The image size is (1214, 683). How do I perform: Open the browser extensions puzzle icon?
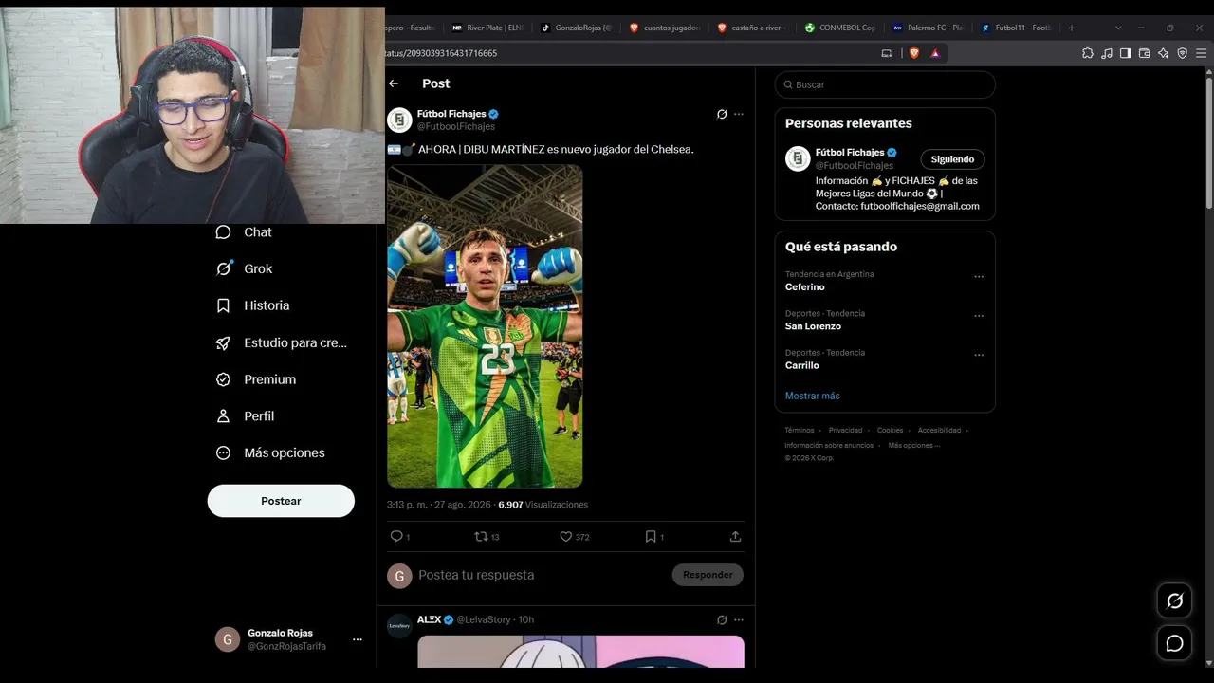(1088, 53)
